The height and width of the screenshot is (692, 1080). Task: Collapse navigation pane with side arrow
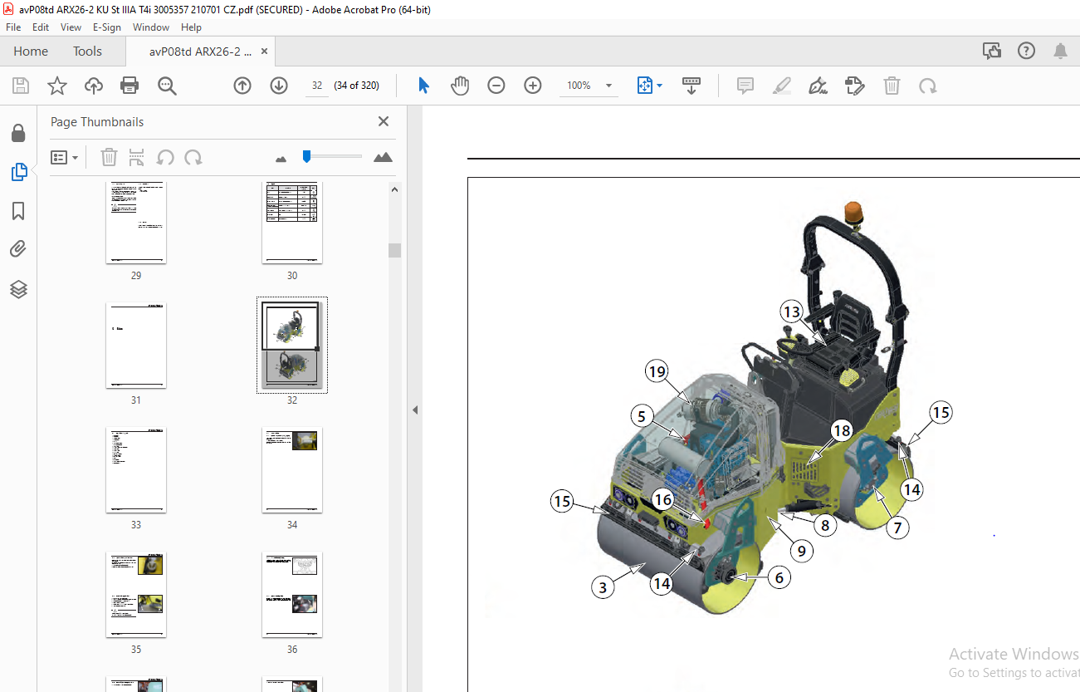(415, 410)
